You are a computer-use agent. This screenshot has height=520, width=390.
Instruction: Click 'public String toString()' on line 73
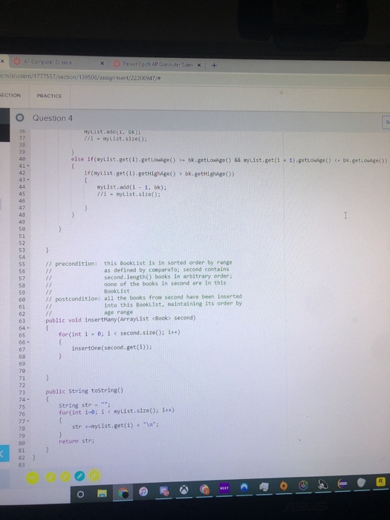[x=84, y=391]
